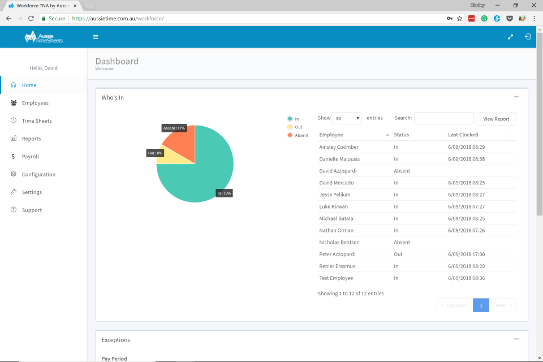Click the fullscreen expand icon in the header

pos(510,36)
